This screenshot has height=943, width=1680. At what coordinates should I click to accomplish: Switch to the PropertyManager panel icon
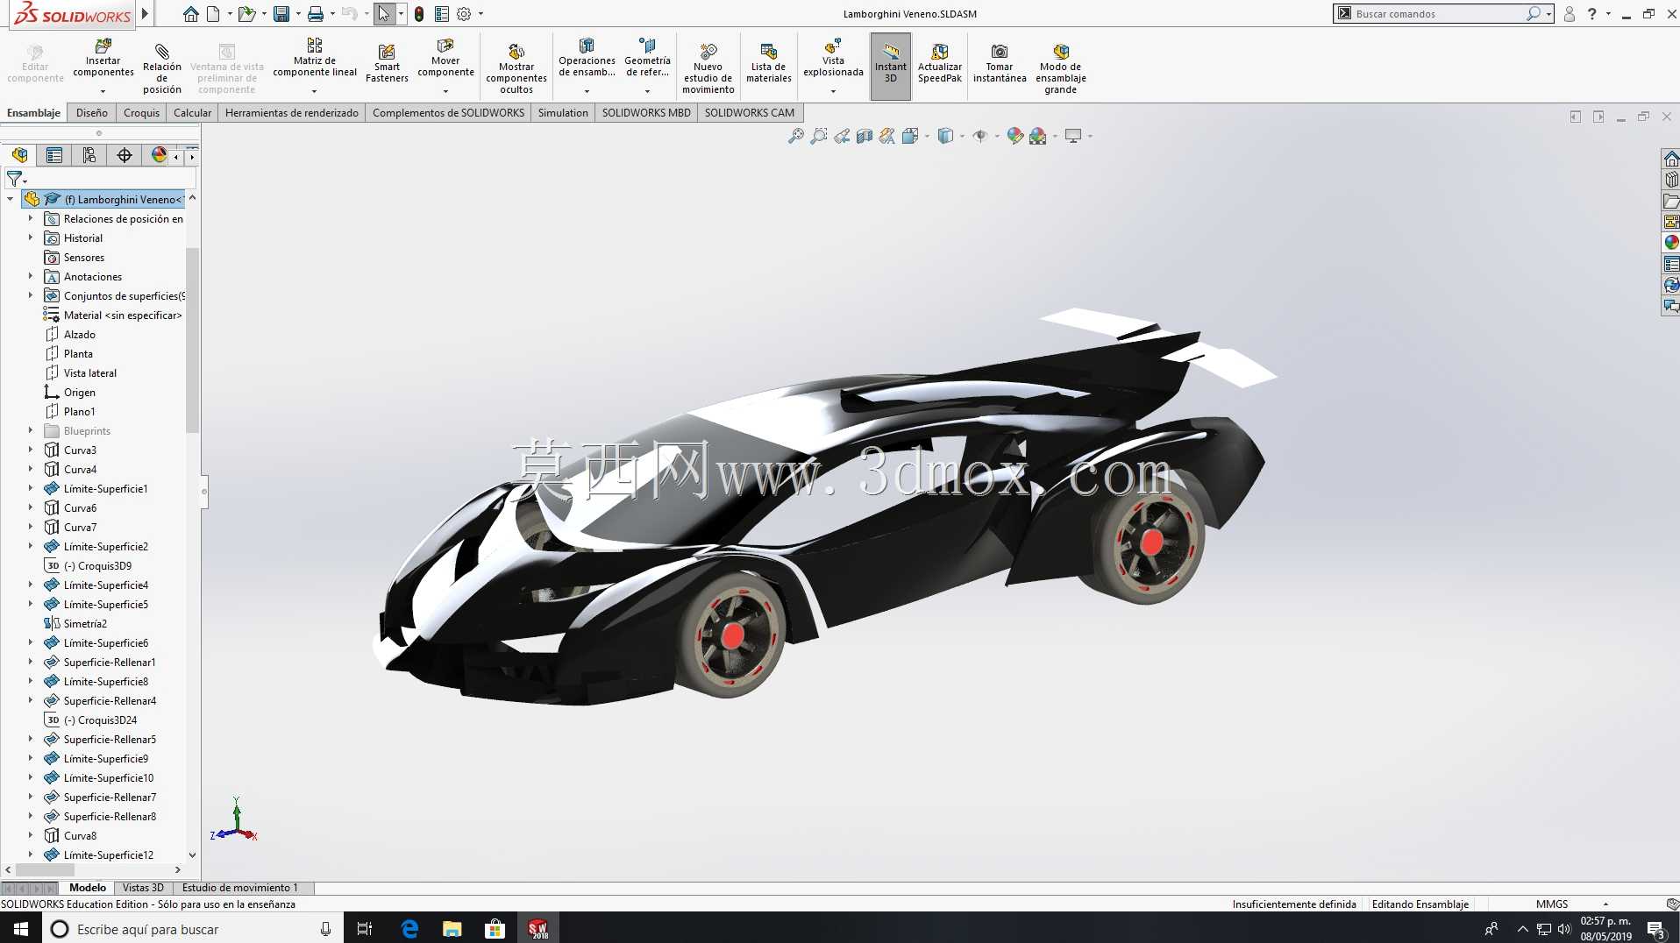[x=54, y=155]
